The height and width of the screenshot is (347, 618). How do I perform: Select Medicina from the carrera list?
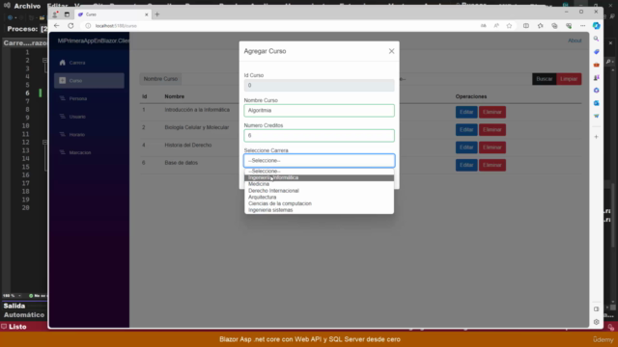tap(319, 184)
